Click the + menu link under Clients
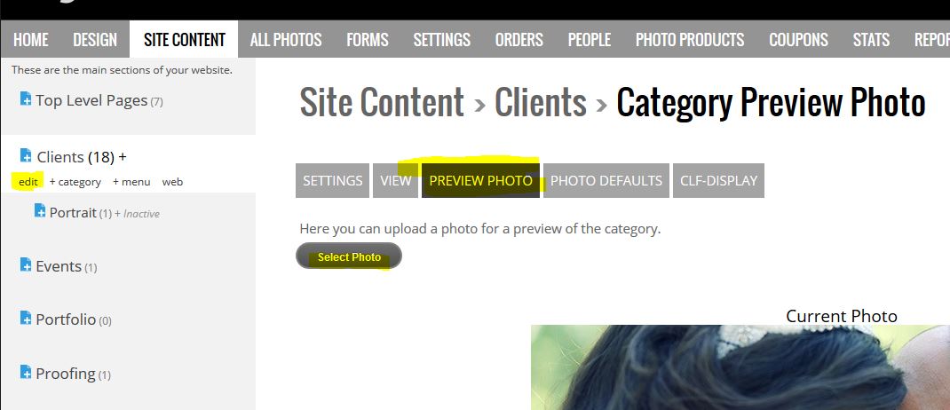Screen dimensions: 950x410 (131, 182)
